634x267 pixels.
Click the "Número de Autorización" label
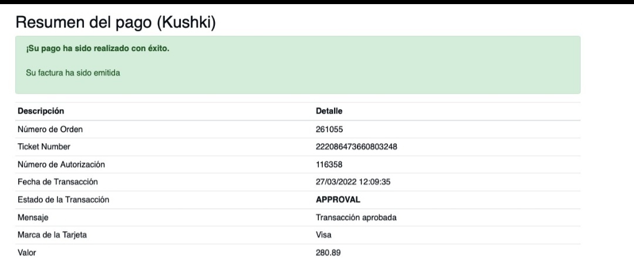[x=62, y=164]
